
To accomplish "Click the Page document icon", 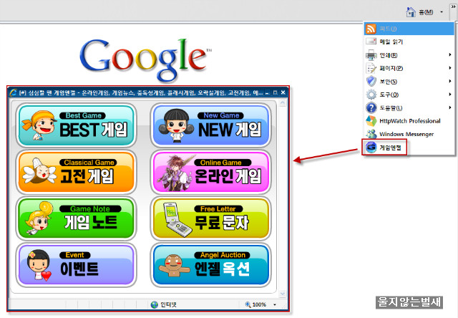I will point(371,68).
